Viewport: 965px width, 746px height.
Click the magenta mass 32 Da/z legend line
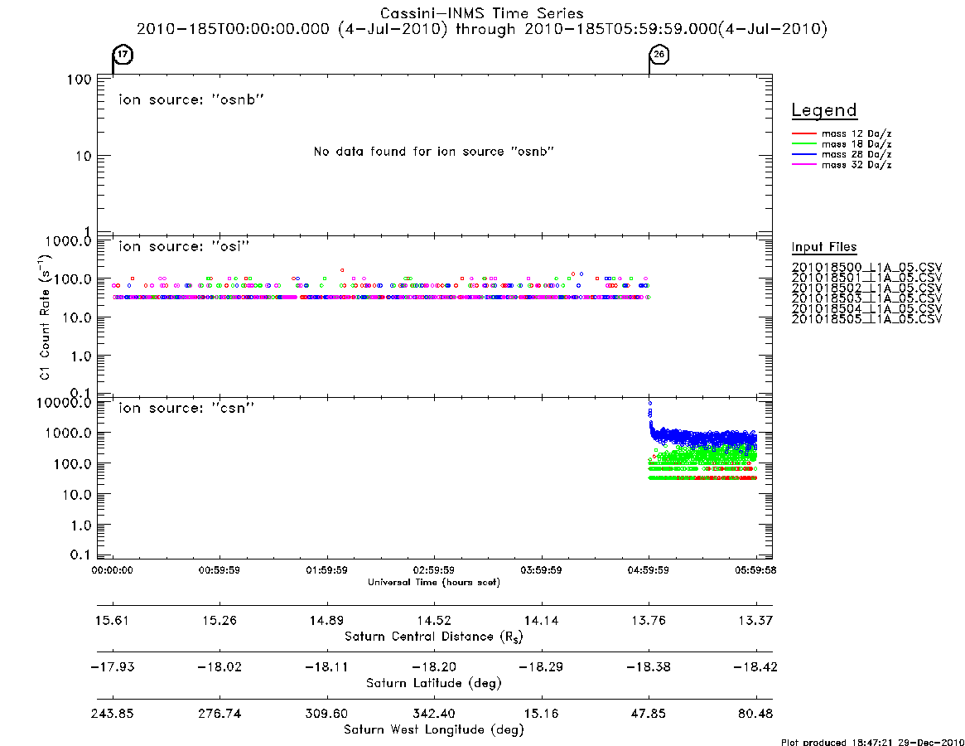[803, 165]
